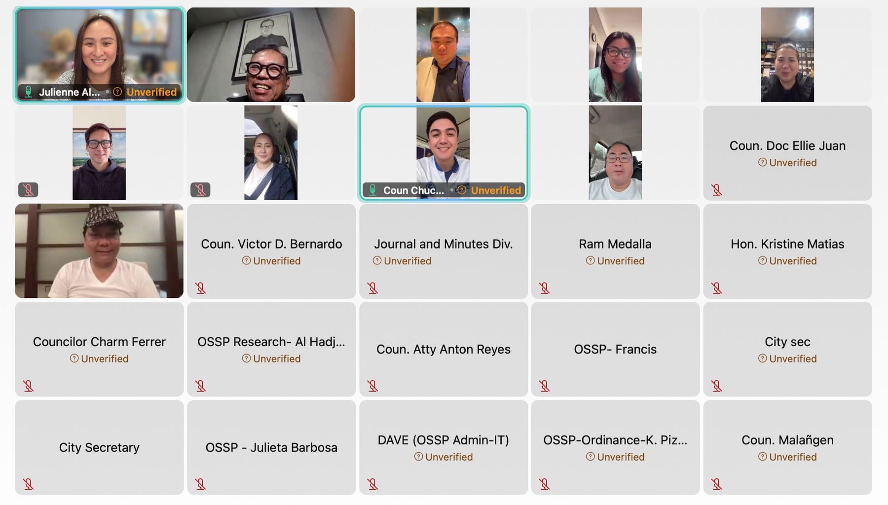Click muted mic badge on hoodie man's video
888x505 pixels.
pos(29,190)
